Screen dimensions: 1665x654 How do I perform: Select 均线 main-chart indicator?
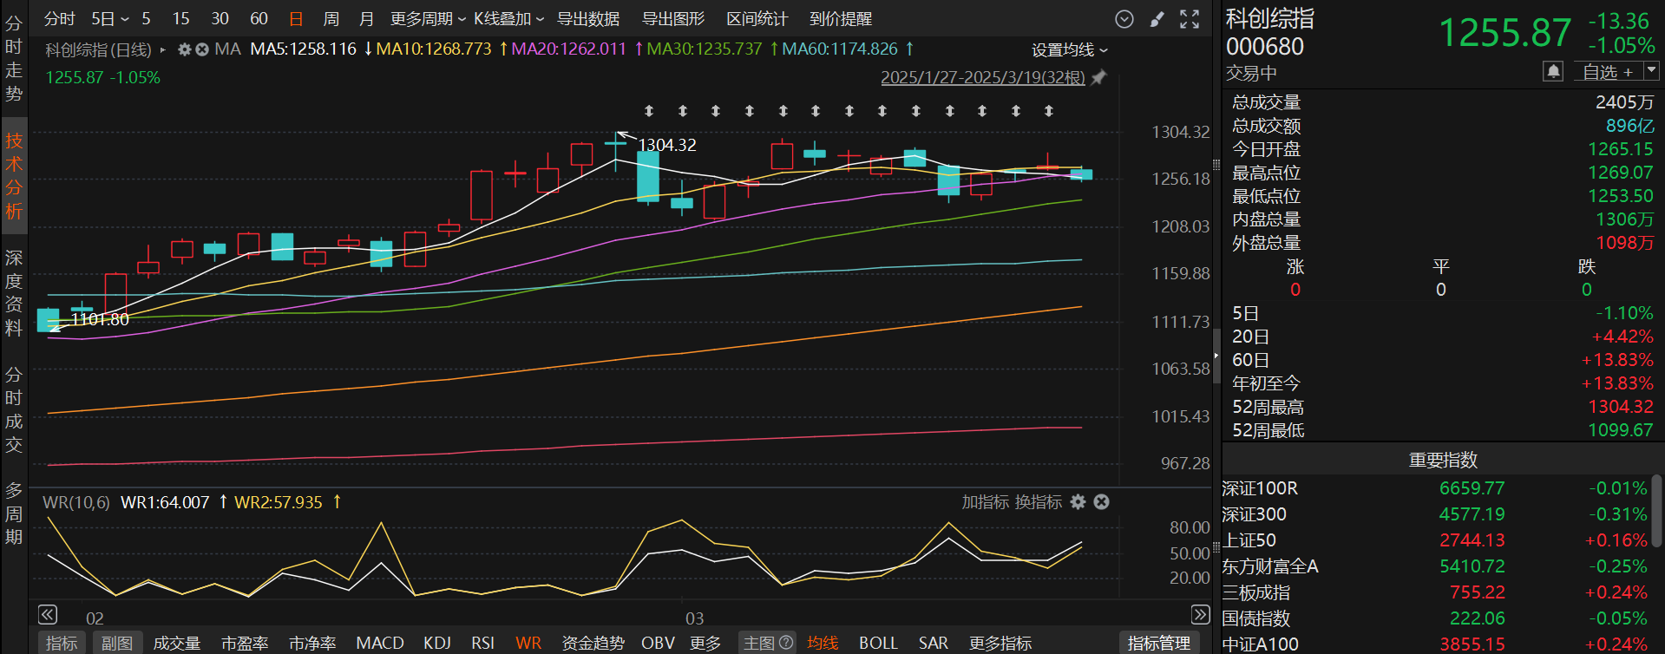click(x=823, y=643)
